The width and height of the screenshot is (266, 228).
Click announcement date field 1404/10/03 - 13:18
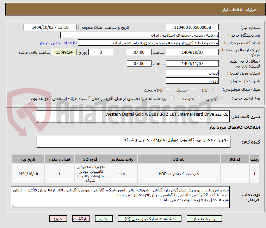pos(50,27)
